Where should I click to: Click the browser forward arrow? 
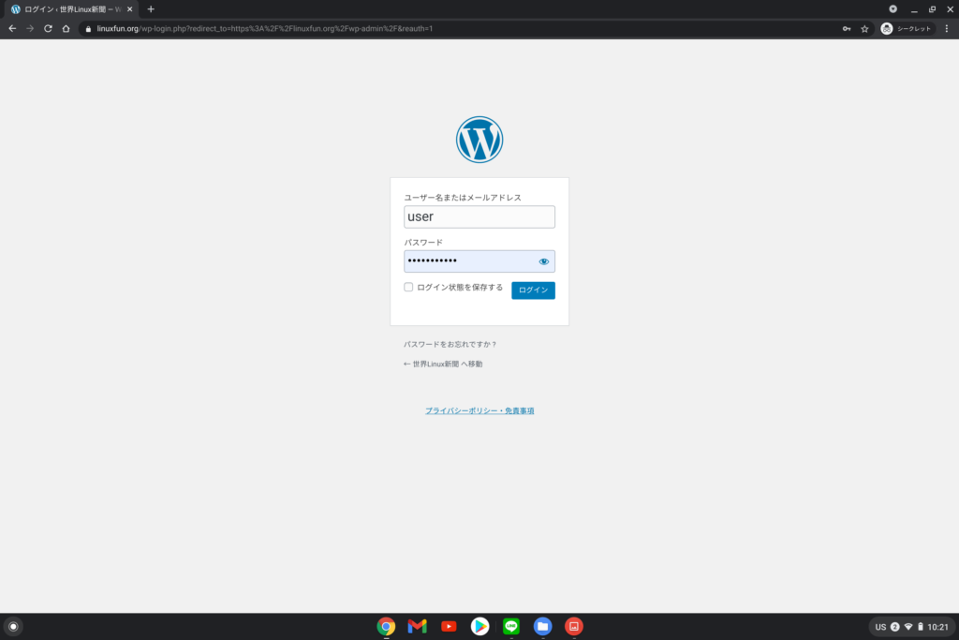(30, 28)
